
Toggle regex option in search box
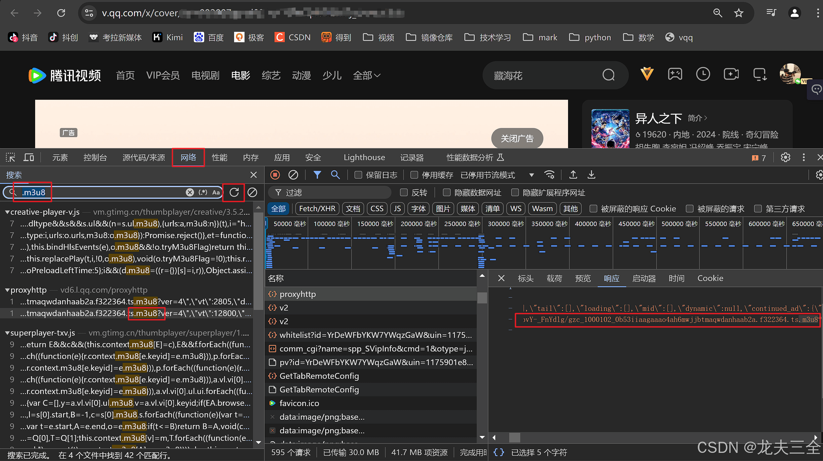tap(203, 192)
